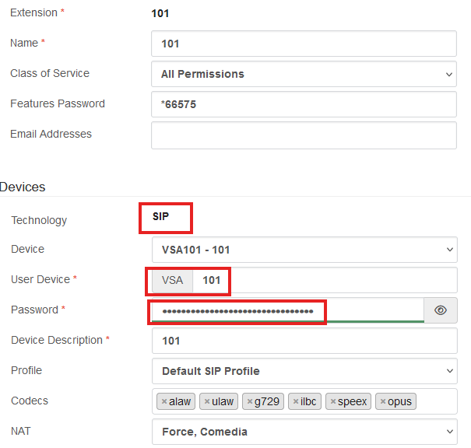
Task: Click the Email Addresses field
Action: (x=304, y=135)
